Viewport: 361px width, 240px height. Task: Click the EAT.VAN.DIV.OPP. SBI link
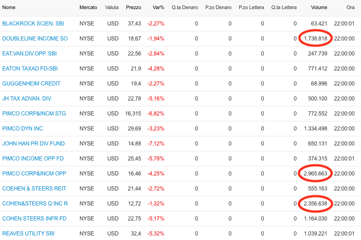(30, 53)
